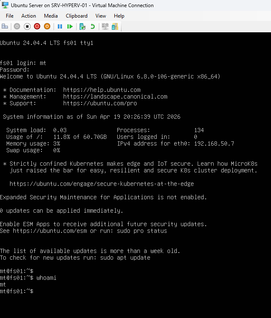Image resolution: width=271 pixels, height=318 pixels.
Task: Click the 'sudo pro status' text
Action: pos(142,231)
